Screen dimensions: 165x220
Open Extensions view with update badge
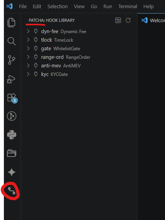point(12,98)
